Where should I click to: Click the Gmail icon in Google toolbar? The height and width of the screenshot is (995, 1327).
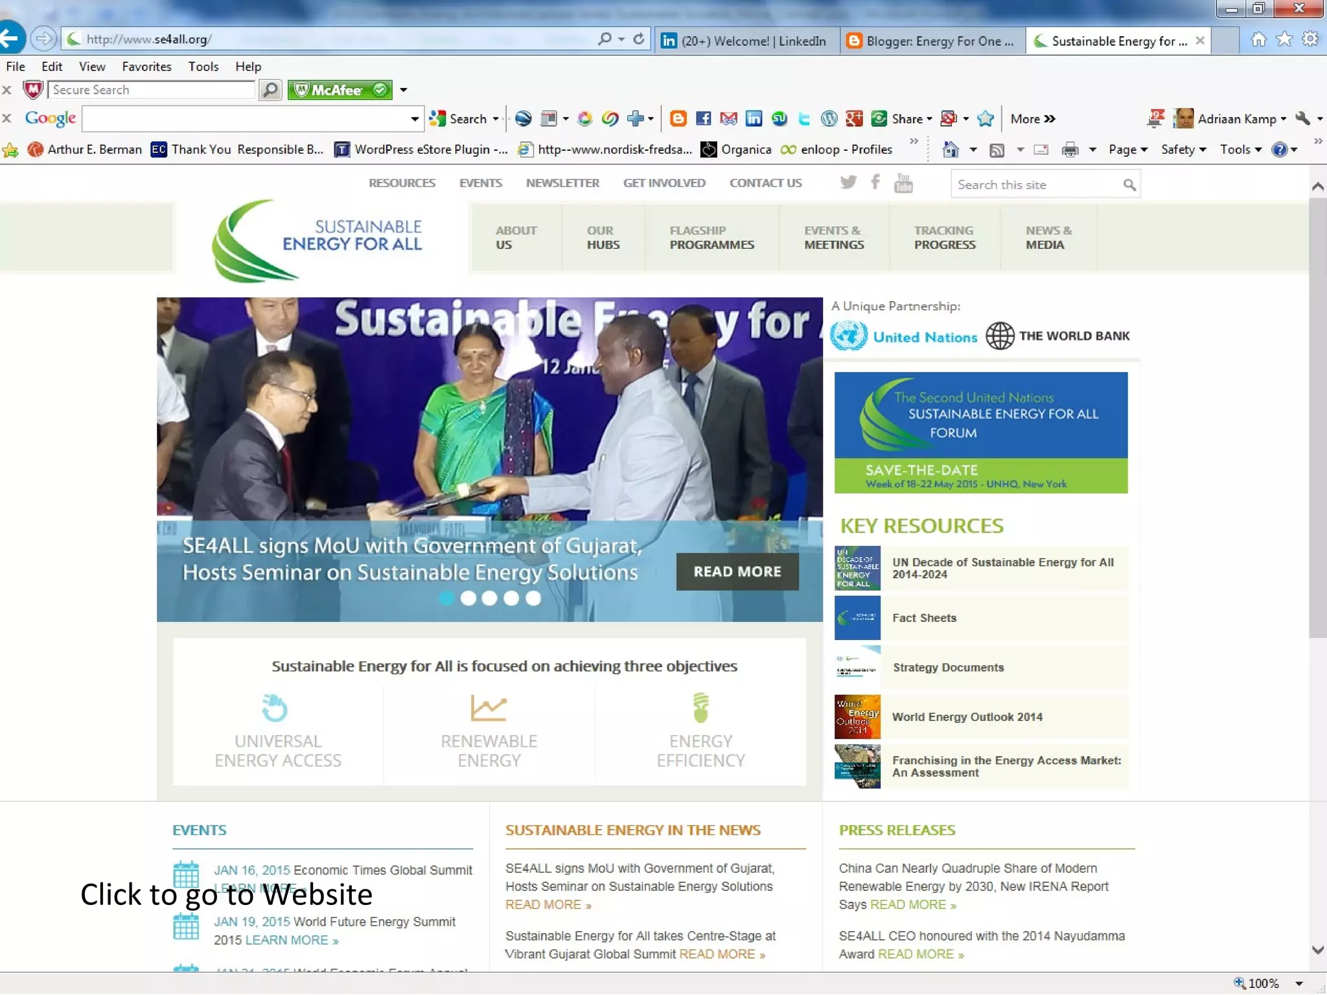pos(728,119)
